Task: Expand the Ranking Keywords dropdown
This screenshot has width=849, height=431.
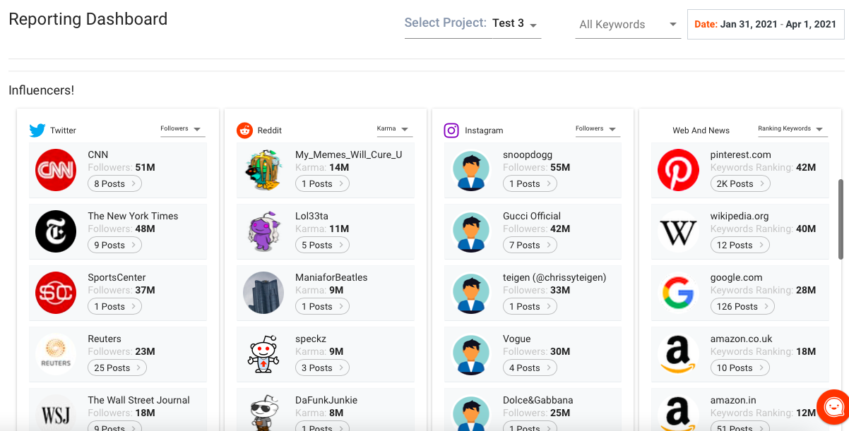Action: point(791,129)
